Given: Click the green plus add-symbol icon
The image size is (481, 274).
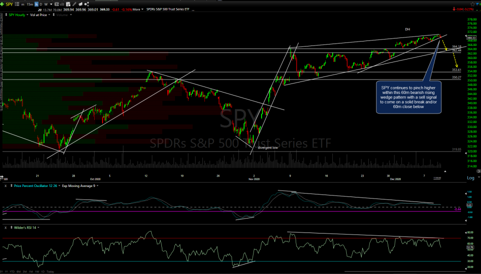Looking at the screenshot, I should [x=2, y=4].
